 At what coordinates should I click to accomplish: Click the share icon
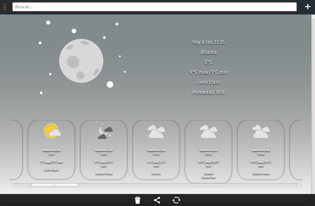coord(157,200)
